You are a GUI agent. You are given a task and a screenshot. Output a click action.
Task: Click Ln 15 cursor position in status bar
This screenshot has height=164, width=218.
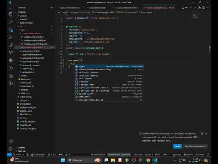138,154
